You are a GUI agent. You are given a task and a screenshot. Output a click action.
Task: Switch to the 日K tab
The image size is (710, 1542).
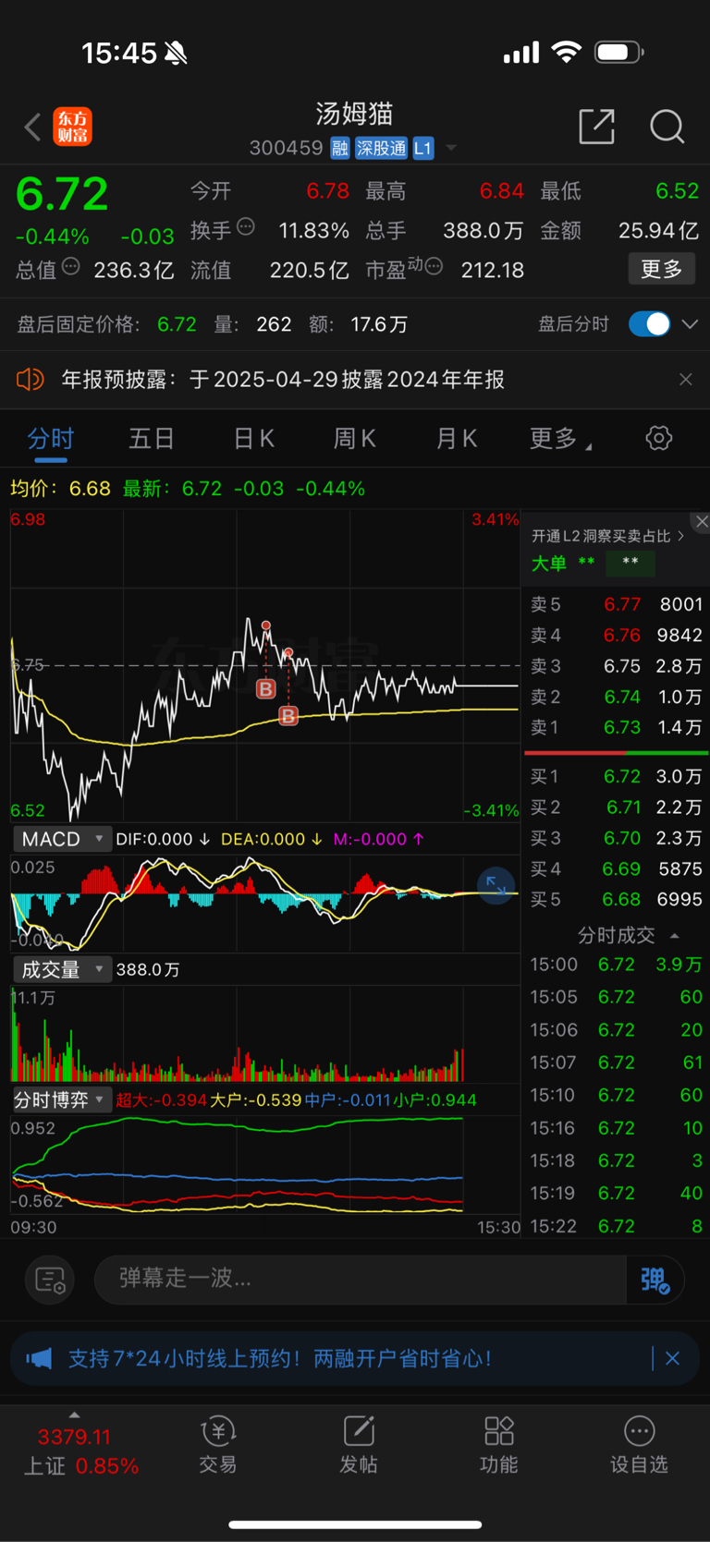click(x=253, y=438)
